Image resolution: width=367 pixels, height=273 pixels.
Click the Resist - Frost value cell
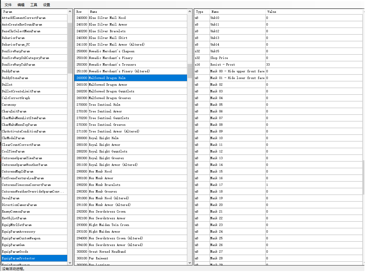click(313, 64)
